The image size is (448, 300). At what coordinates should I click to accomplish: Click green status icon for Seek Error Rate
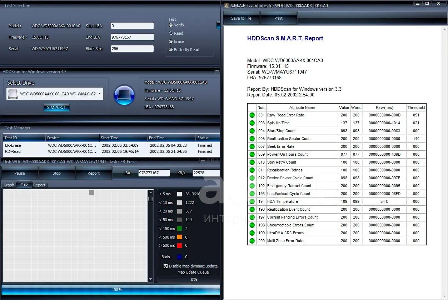[x=252, y=146]
